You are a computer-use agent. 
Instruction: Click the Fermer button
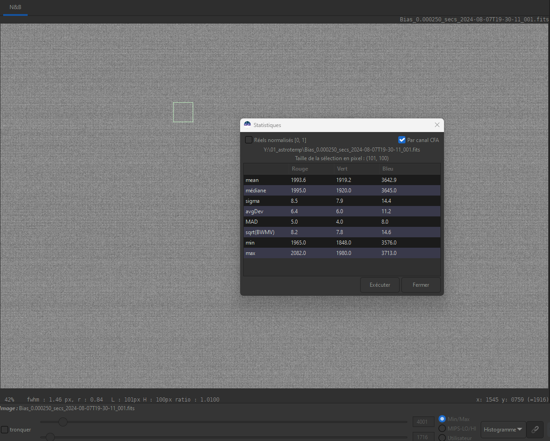[421, 285]
